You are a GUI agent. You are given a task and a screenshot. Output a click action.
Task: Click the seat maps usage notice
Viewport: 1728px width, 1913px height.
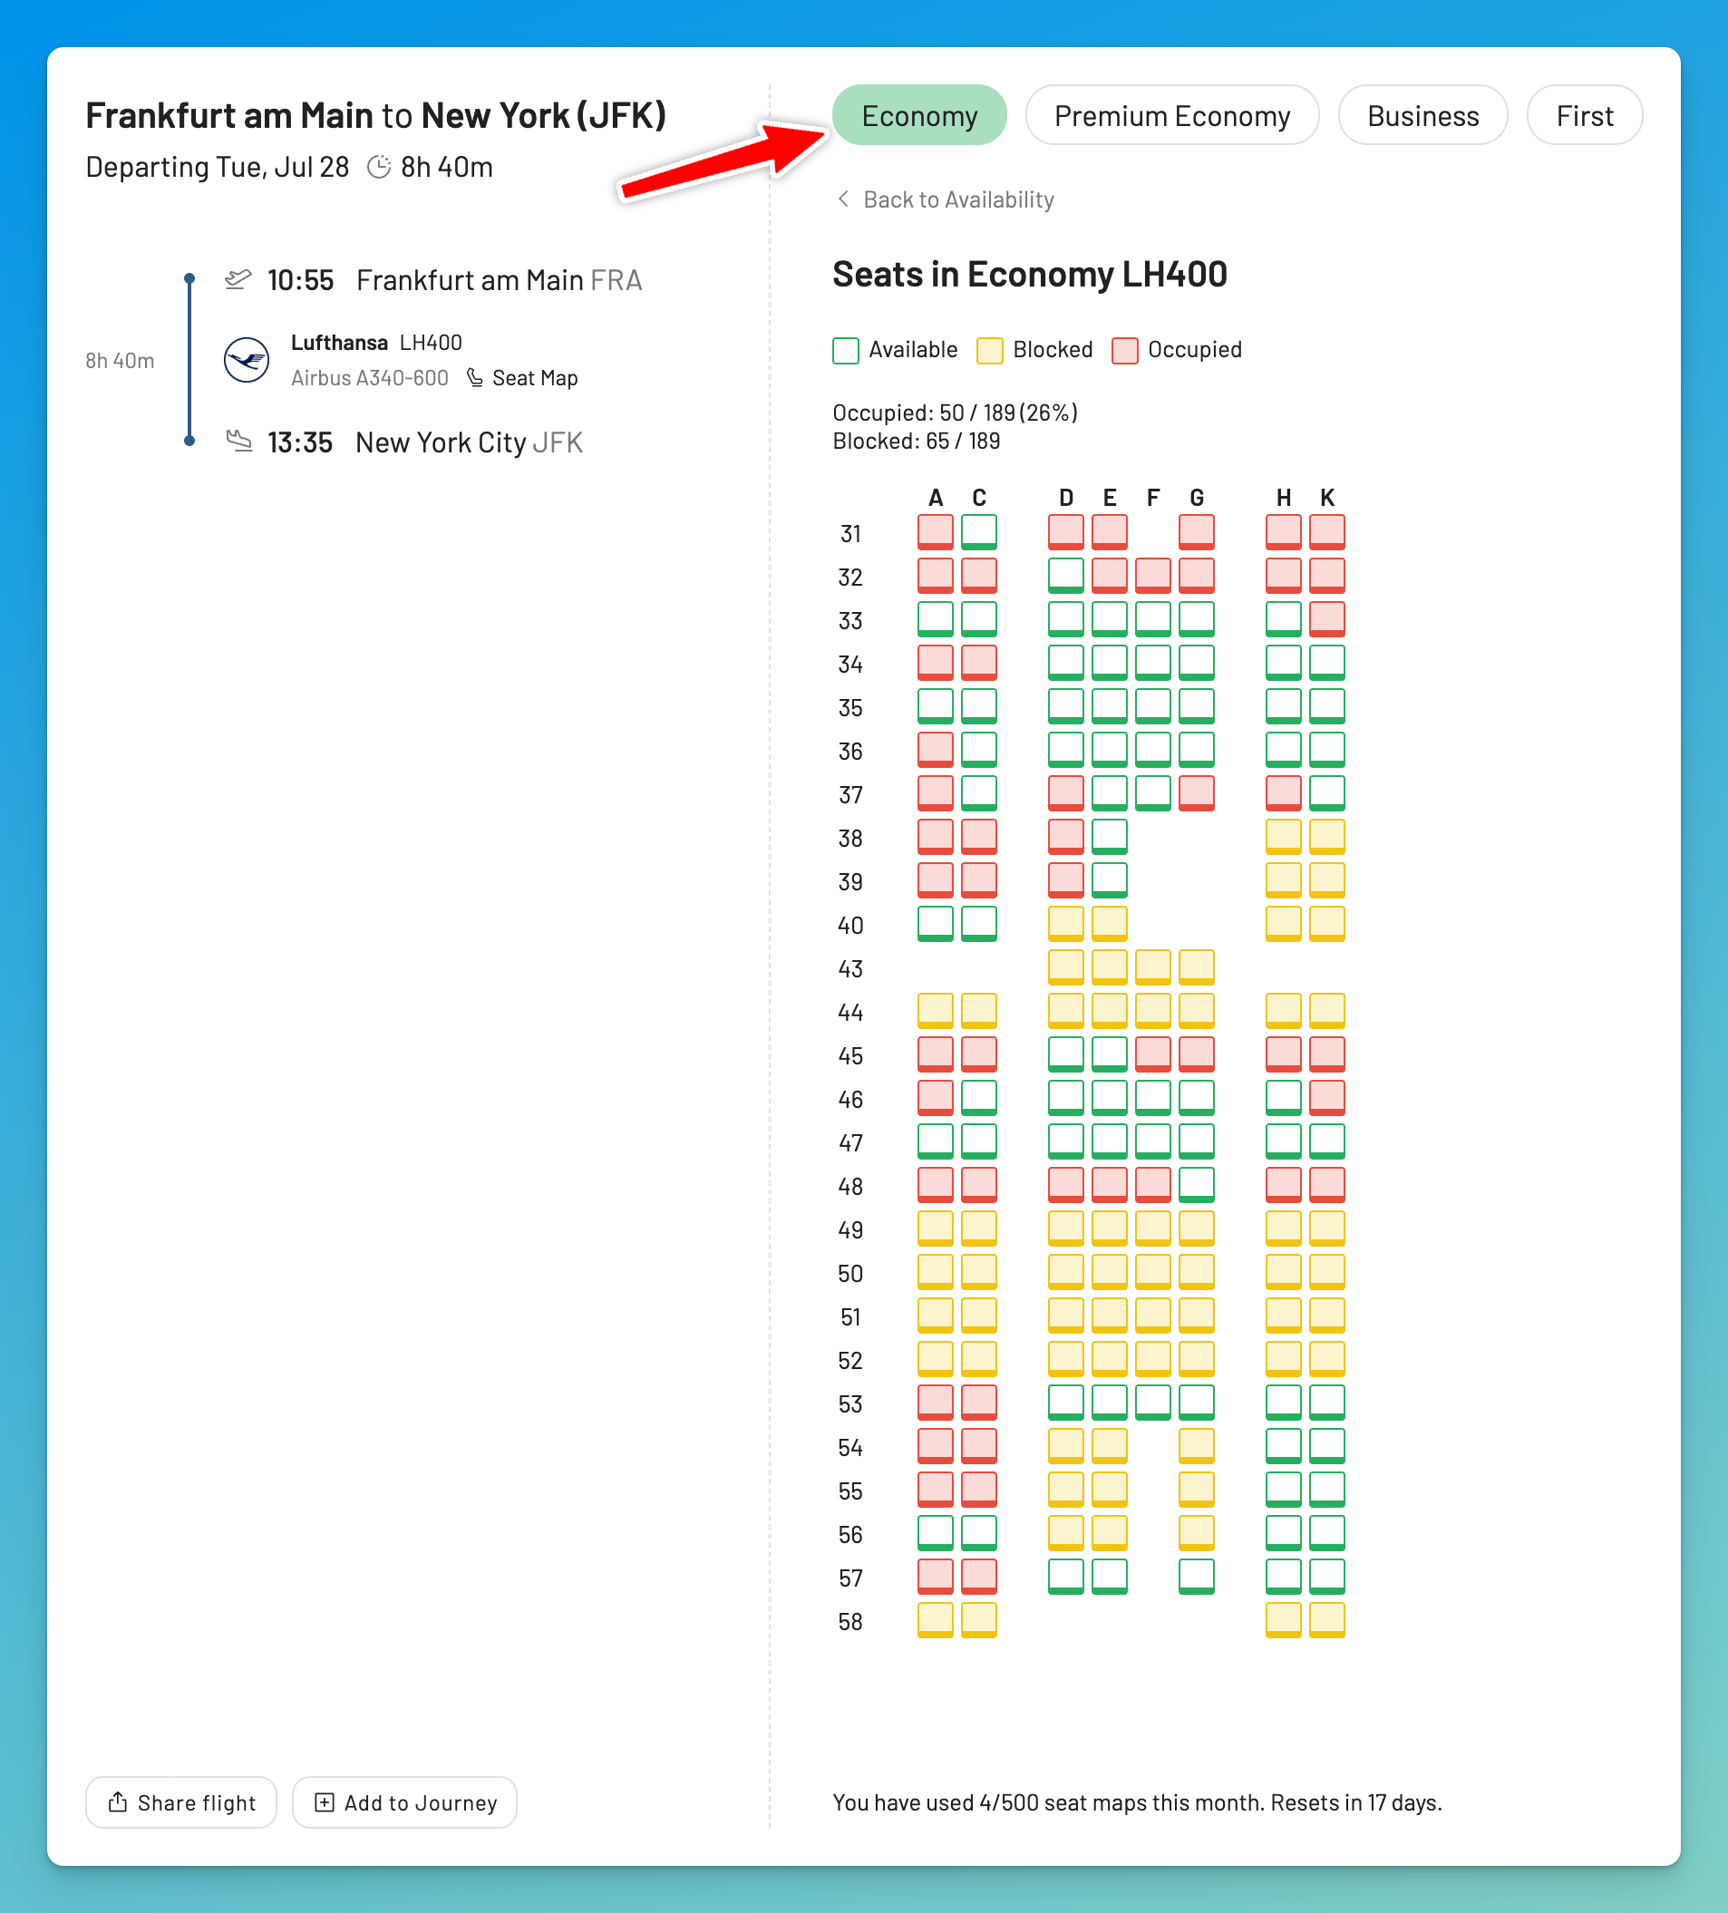pos(1137,1802)
